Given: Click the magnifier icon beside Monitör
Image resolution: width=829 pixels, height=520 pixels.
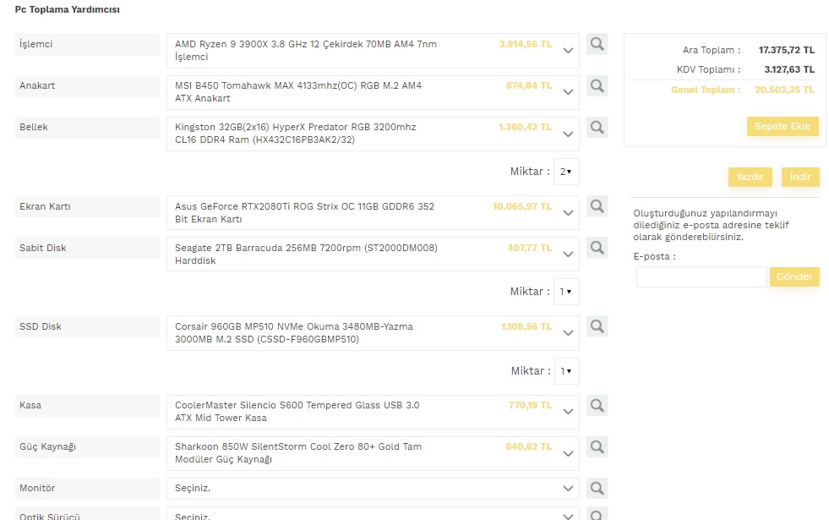Looking at the screenshot, I should pos(597,488).
